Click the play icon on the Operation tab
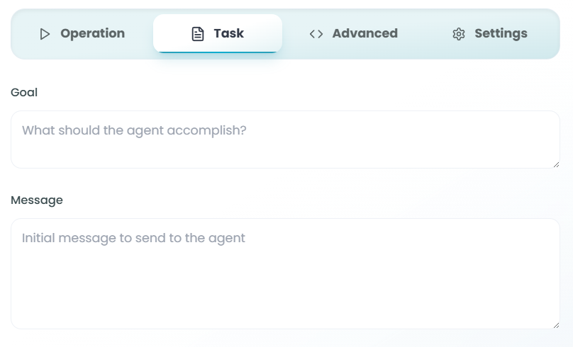This screenshot has height=347, width=573. pos(45,34)
